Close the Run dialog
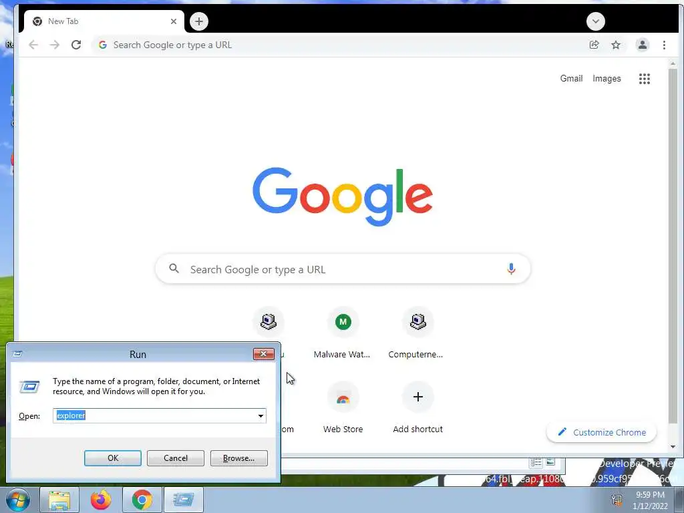684x513 pixels. pyautogui.click(x=263, y=354)
